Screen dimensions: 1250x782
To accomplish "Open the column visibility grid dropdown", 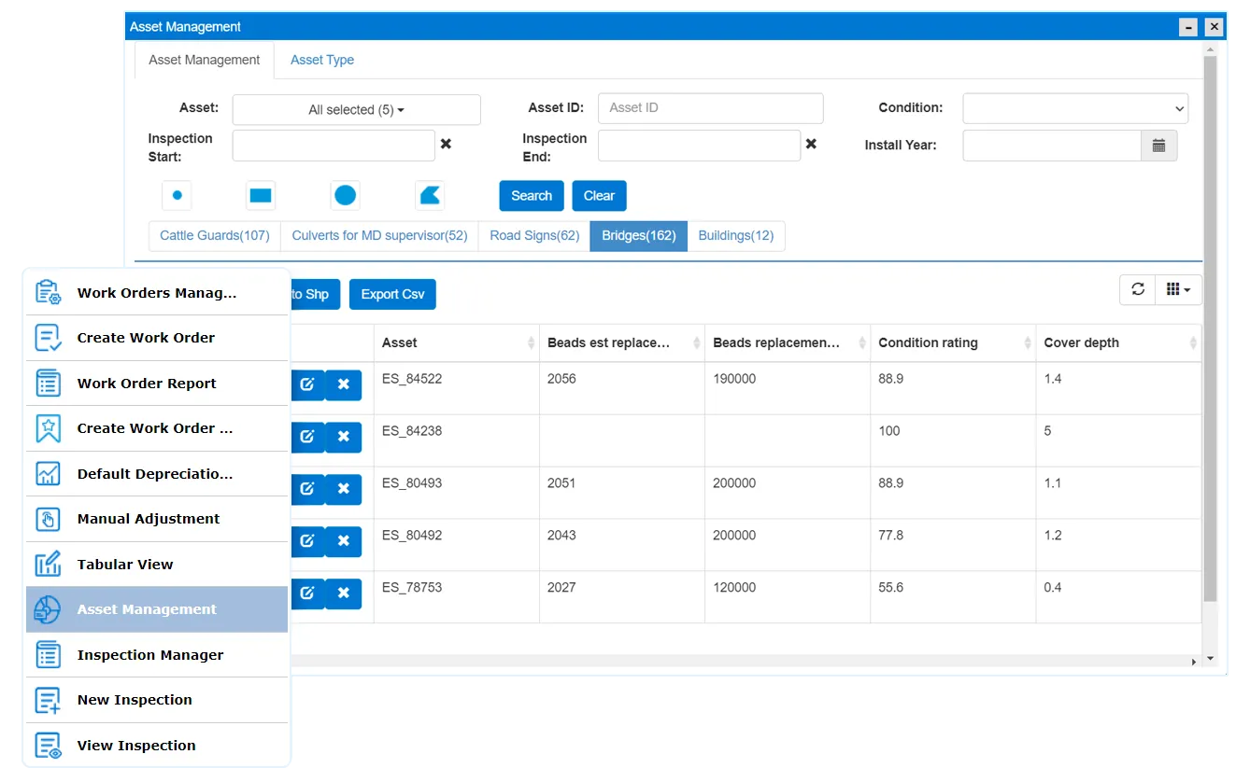I will (x=1178, y=289).
